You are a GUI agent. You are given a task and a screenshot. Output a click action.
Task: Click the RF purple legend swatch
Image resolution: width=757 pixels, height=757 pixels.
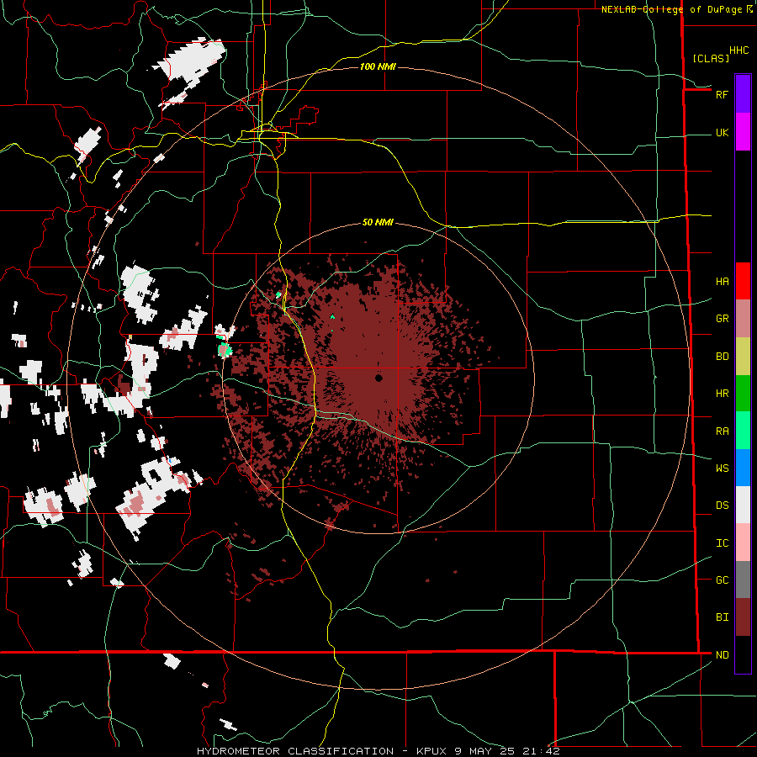[743, 94]
